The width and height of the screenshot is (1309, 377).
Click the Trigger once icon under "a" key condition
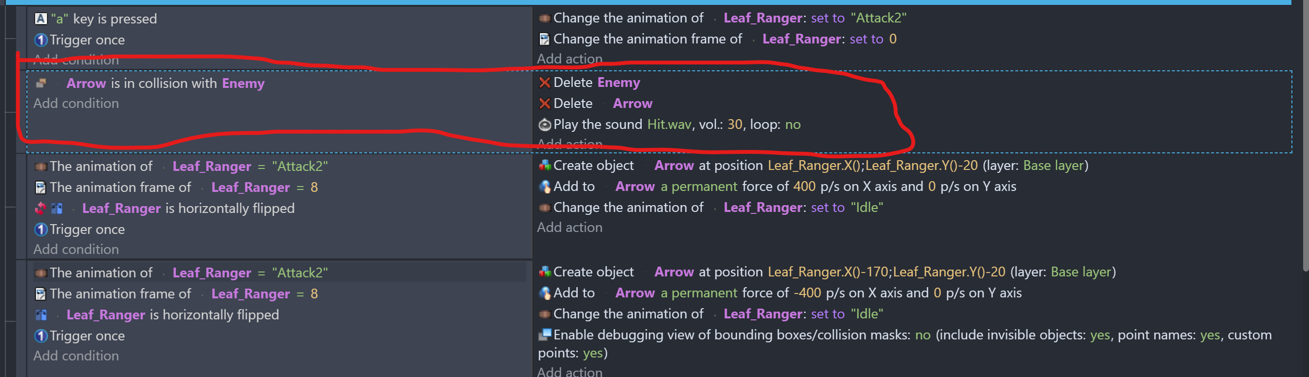41,40
